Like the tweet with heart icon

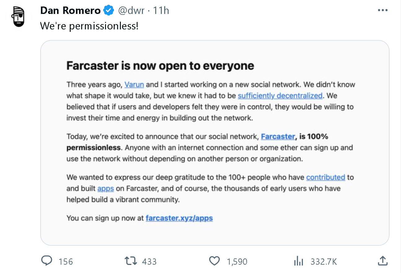(x=214, y=261)
